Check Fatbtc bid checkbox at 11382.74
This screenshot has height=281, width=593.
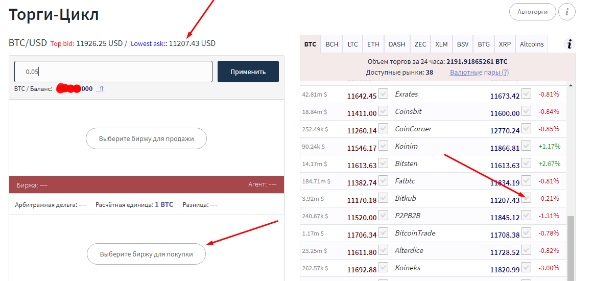(x=383, y=181)
